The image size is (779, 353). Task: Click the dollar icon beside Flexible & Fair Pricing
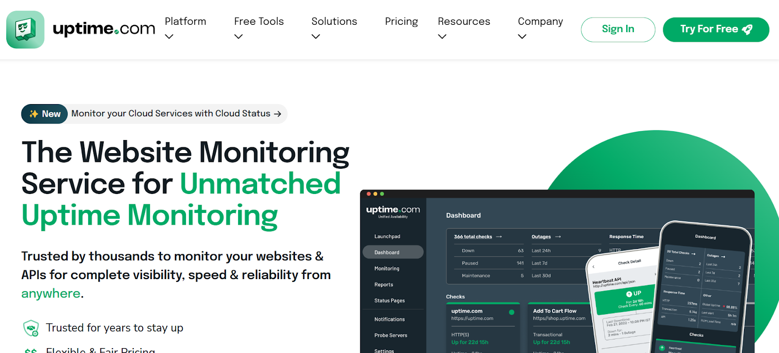31,350
